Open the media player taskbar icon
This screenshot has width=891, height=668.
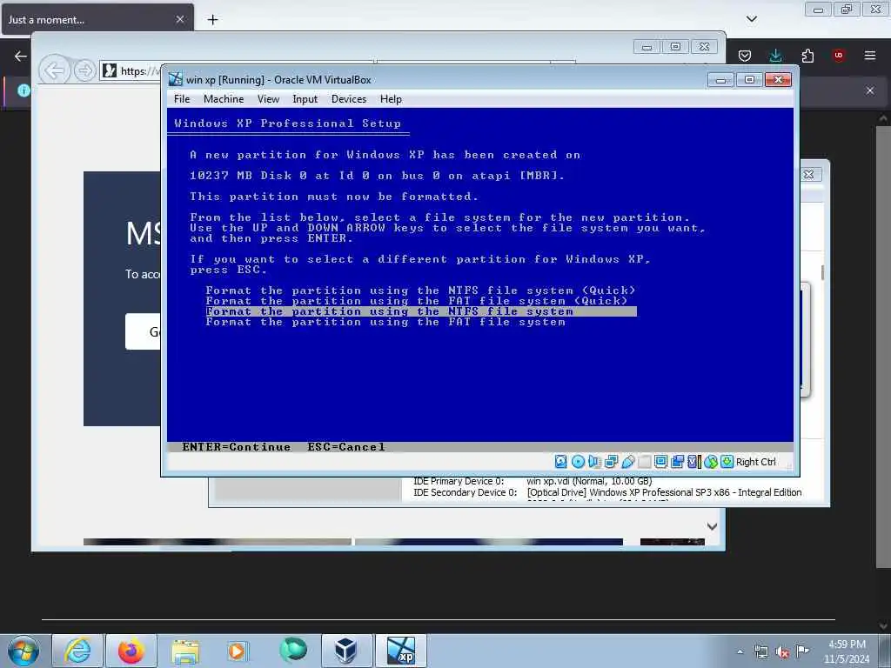(237, 651)
